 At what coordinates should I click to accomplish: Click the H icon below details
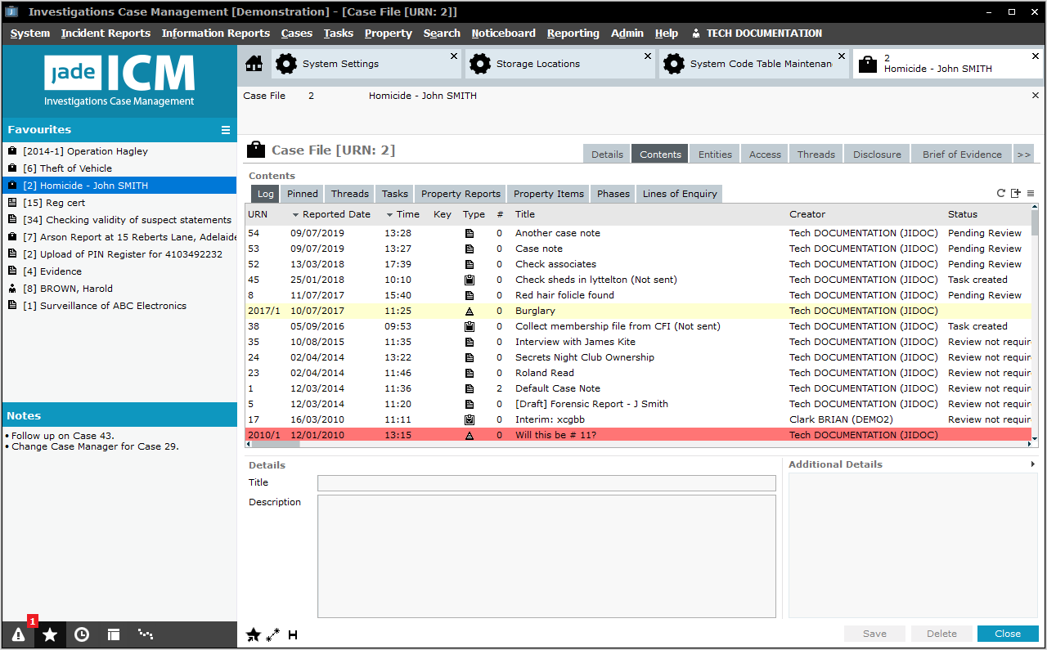click(x=293, y=634)
